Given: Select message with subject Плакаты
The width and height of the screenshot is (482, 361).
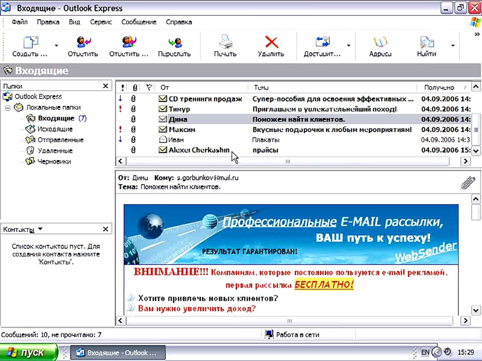Looking at the screenshot, I should click(266, 140).
